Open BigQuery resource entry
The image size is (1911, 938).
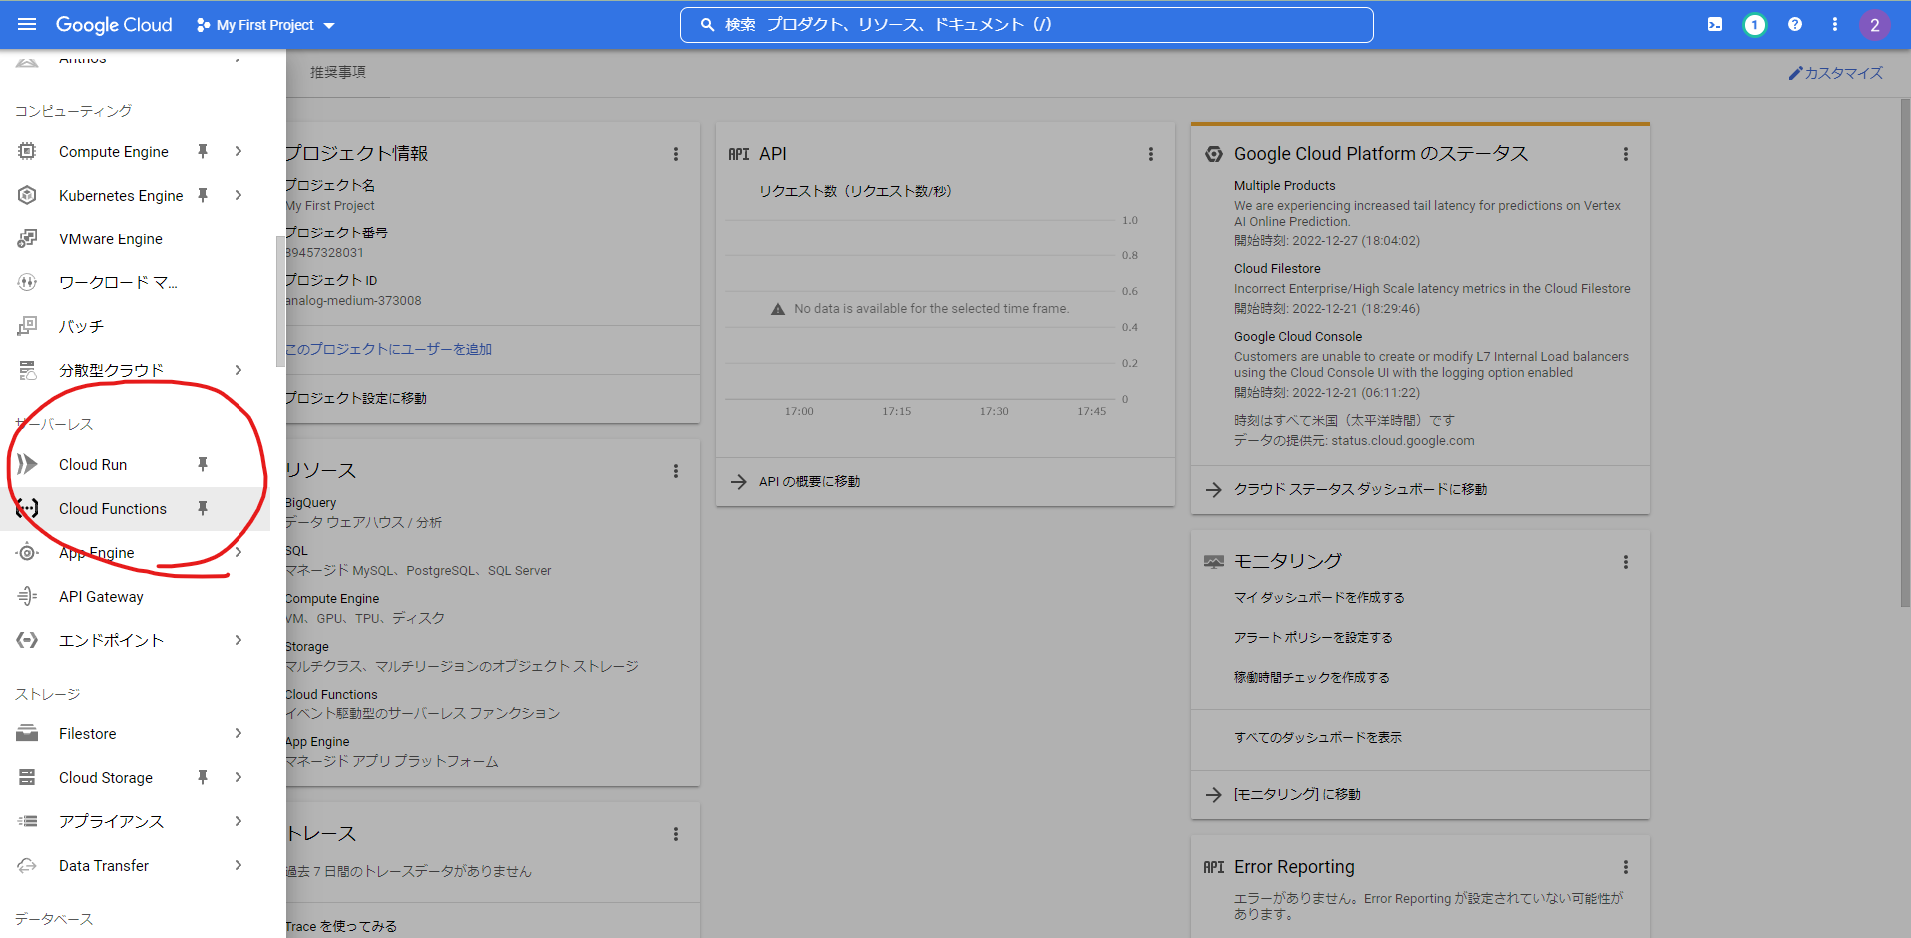311,503
